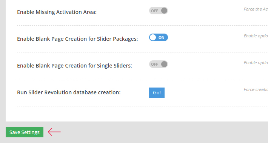Screen dimensions: 268x143
Task: Click the gray knob on Single Sliders toggle
Action: (x=164, y=64)
